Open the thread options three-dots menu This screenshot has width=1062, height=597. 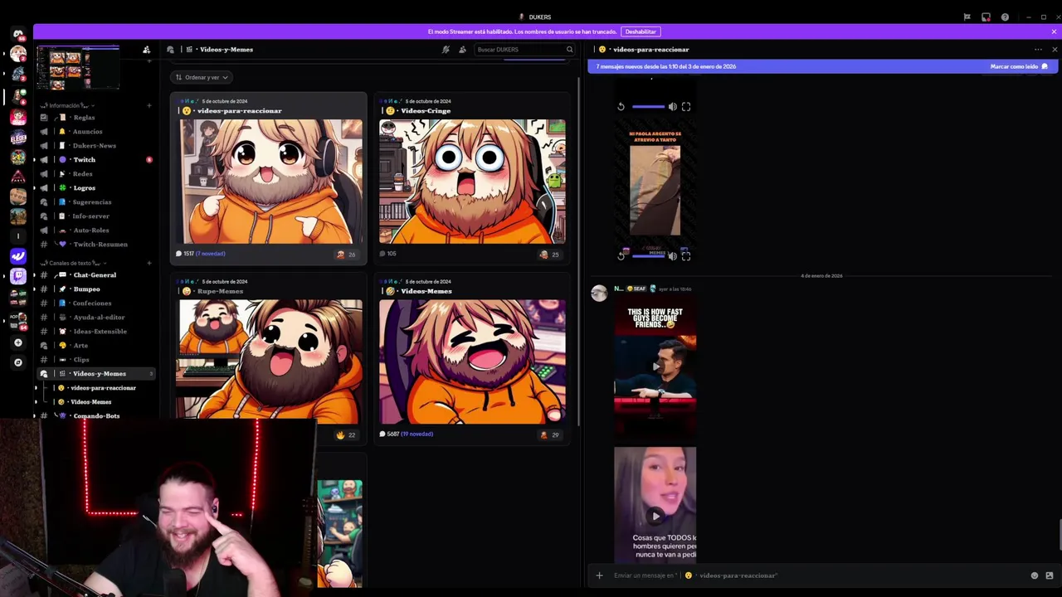click(x=1038, y=50)
